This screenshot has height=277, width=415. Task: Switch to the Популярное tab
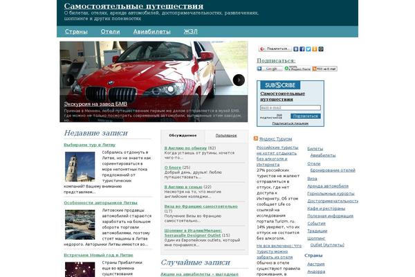click(x=226, y=136)
